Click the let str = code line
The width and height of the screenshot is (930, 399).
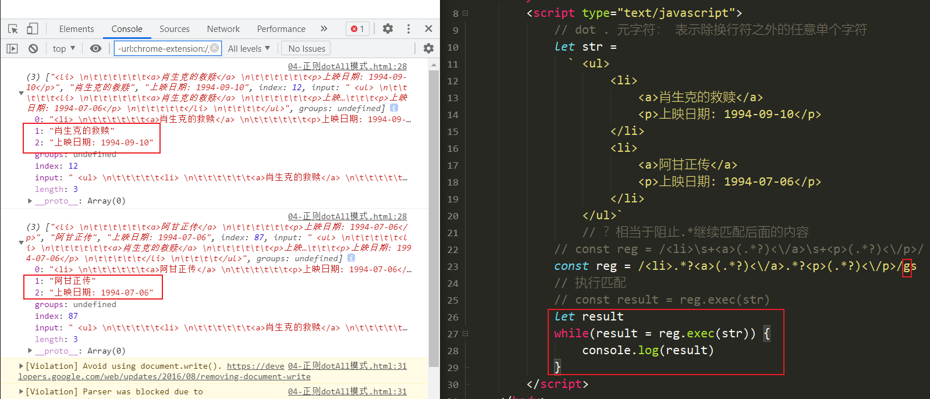click(x=585, y=47)
